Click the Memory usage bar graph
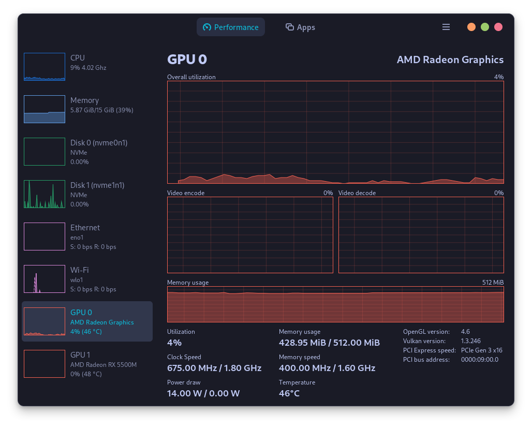This screenshot has height=428, width=532. tap(335, 305)
